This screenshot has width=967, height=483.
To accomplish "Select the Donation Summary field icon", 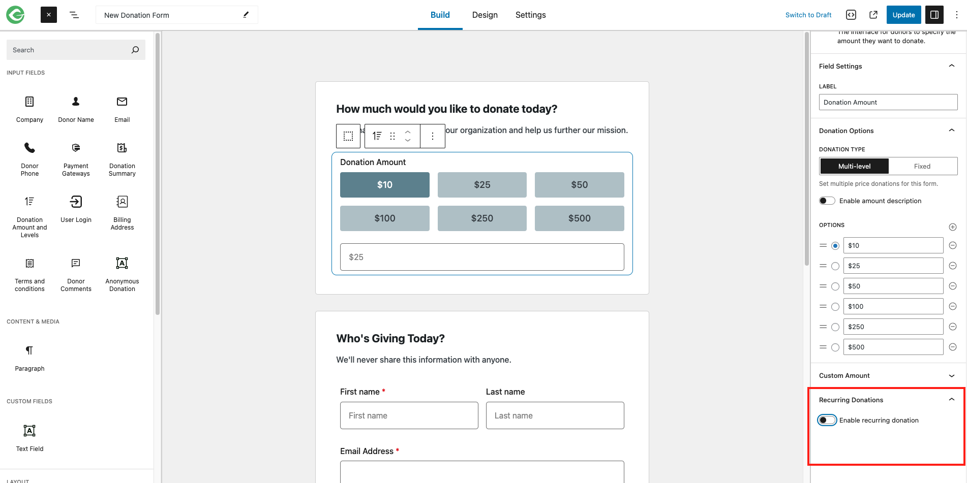I will click(x=122, y=147).
